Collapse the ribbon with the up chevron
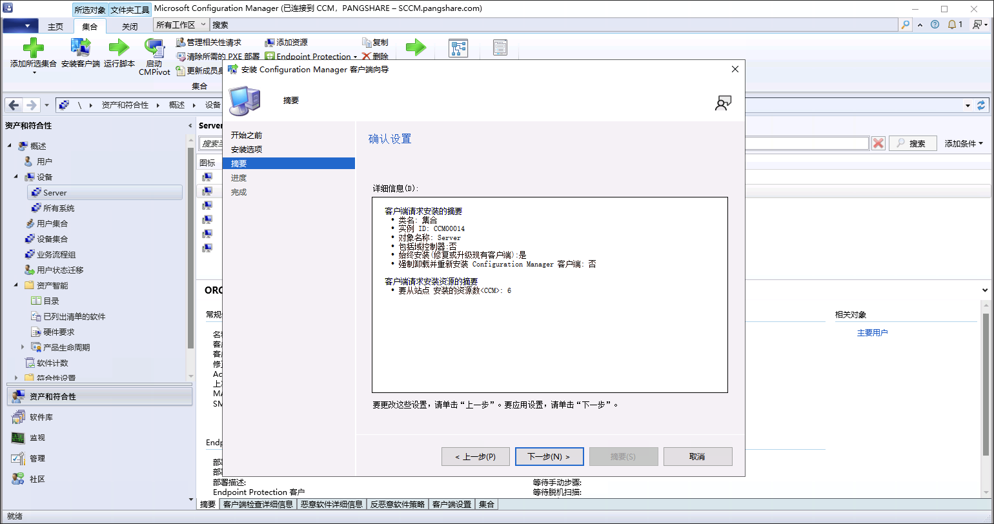The width and height of the screenshot is (994, 524). pos(922,25)
